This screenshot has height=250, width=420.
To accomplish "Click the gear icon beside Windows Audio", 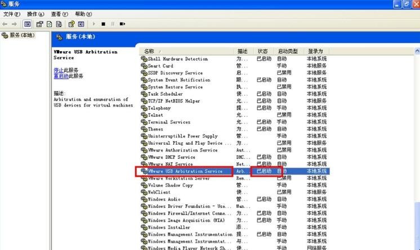I will click(x=144, y=199).
